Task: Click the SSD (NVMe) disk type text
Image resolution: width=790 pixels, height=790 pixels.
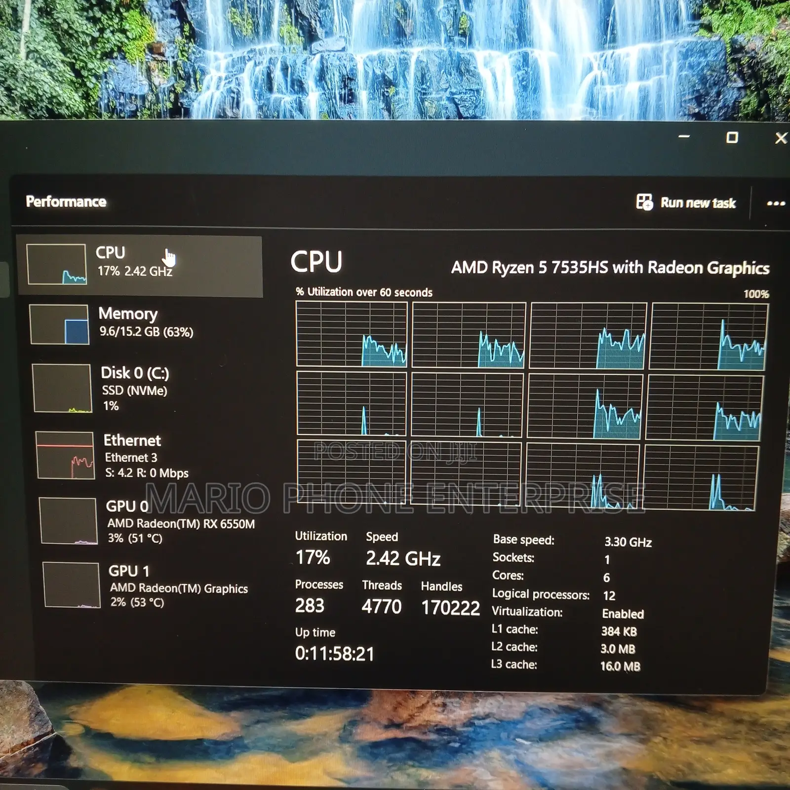Action: tap(134, 391)
